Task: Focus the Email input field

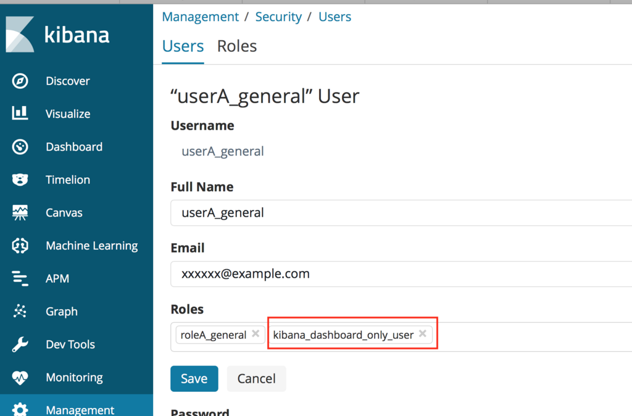Action: pyautogui.click(x=401, y=273)
